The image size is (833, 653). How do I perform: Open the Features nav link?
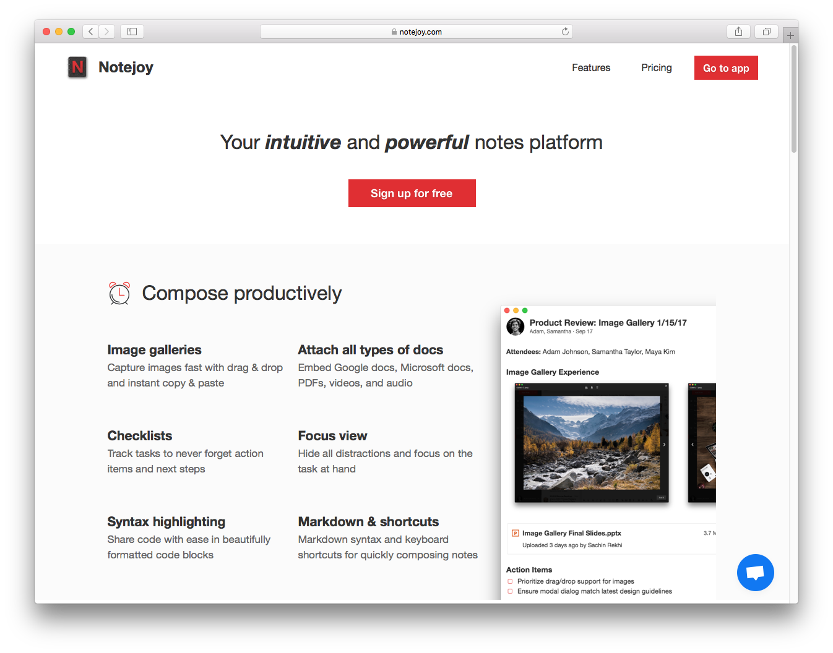591,68
